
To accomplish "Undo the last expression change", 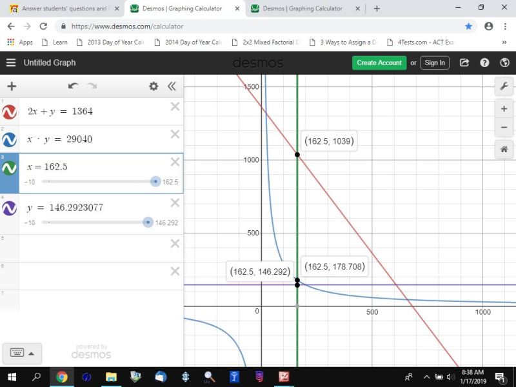I will [x=73, y=86].
